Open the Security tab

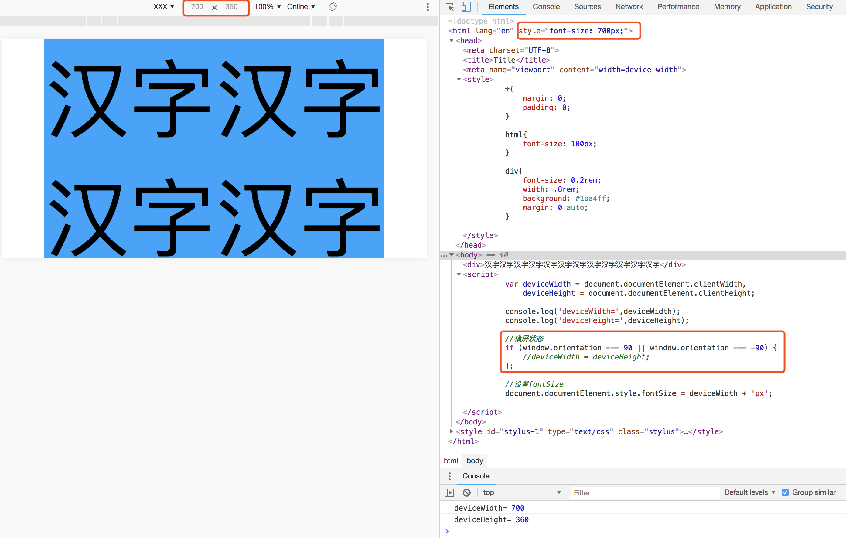tap(819, 7)
